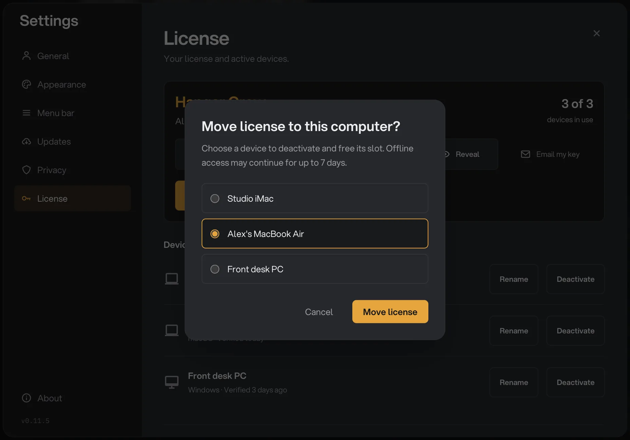Confirm with the Move license button
This screenshot has height=440, width=630.
click(390, 312)
